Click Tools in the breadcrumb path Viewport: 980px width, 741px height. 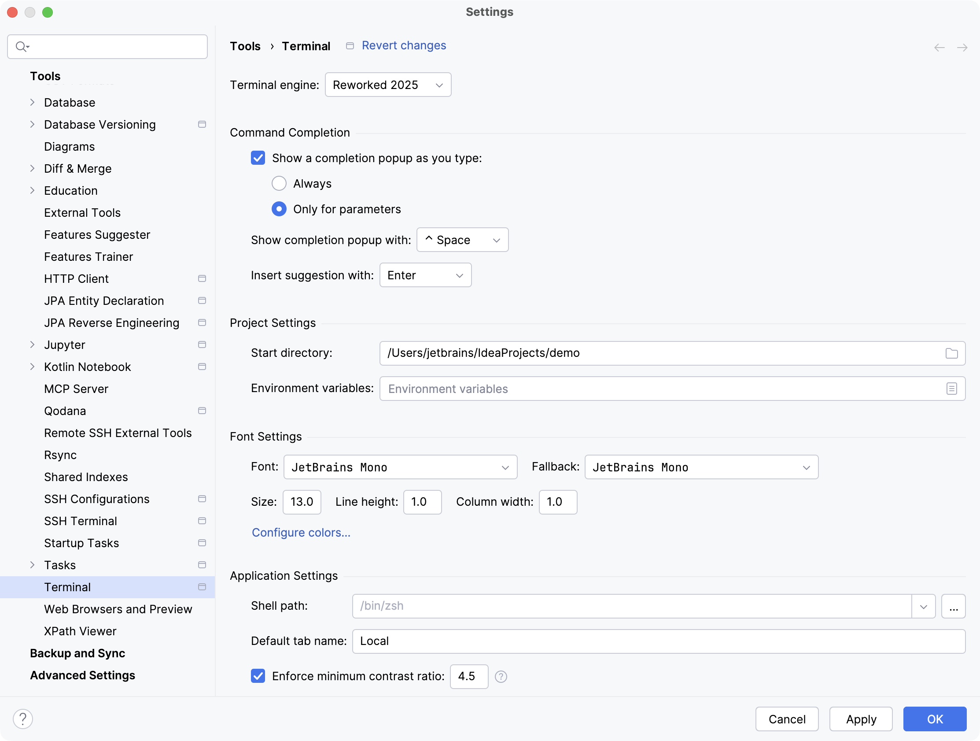click(245, 46)
